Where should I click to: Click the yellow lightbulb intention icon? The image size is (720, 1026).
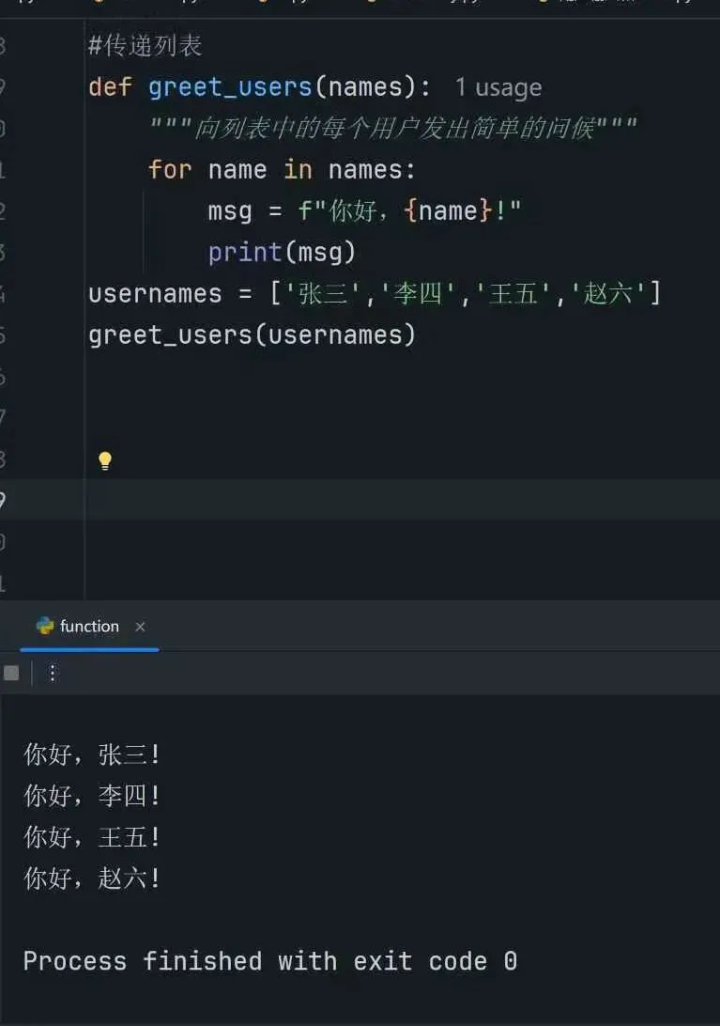(x=105, y=460)
